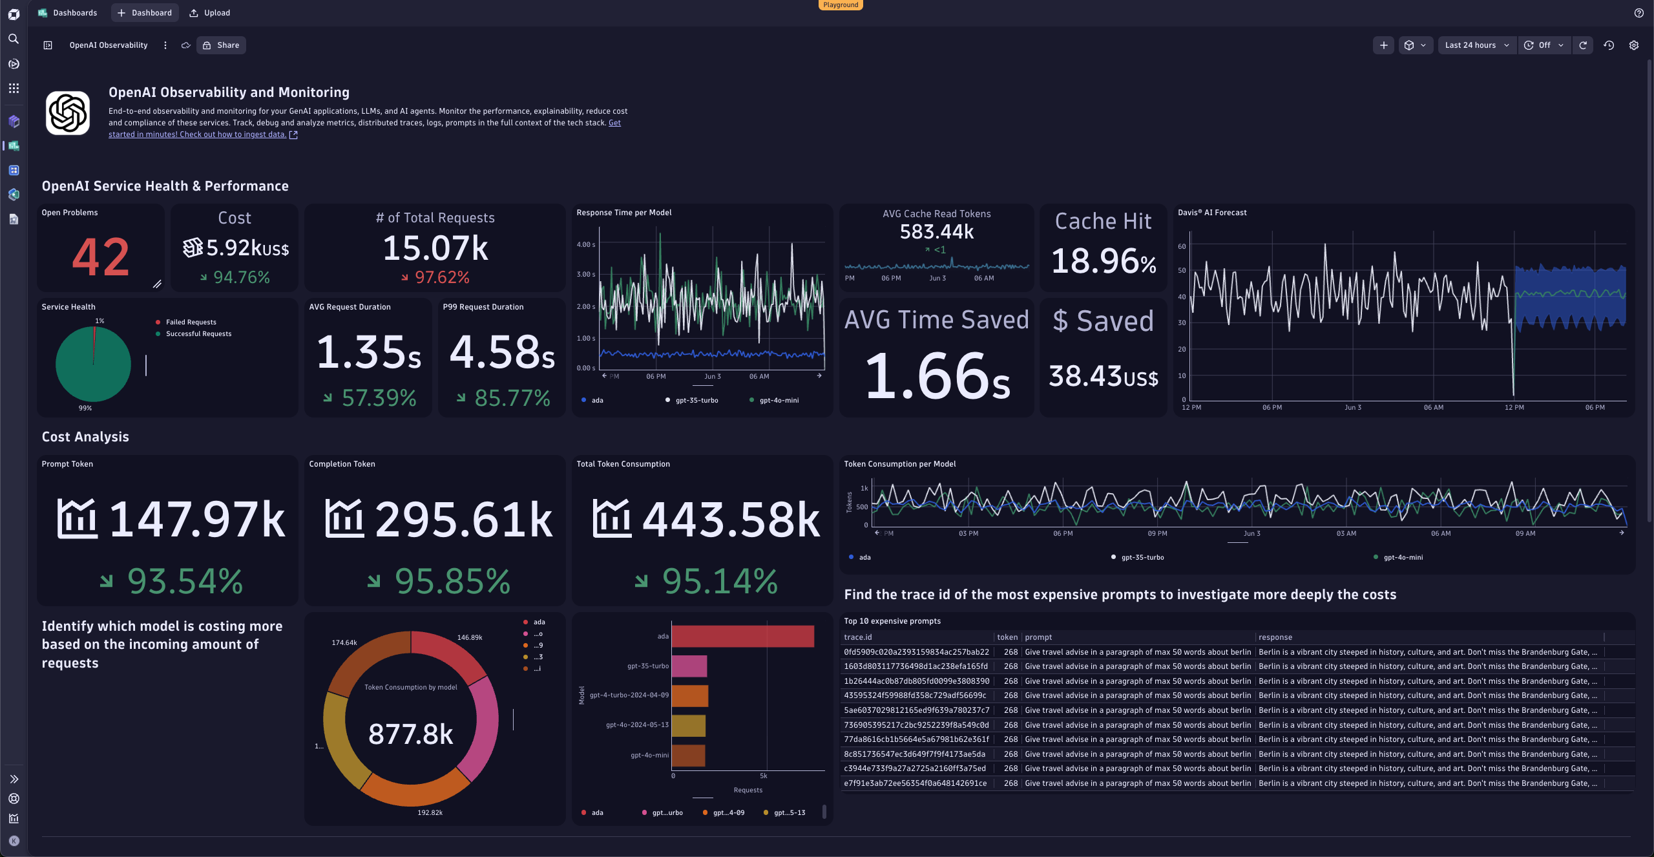Screen dimensions: 1654x857
Task: Click the Playground badge
Action: coord(841,5)
